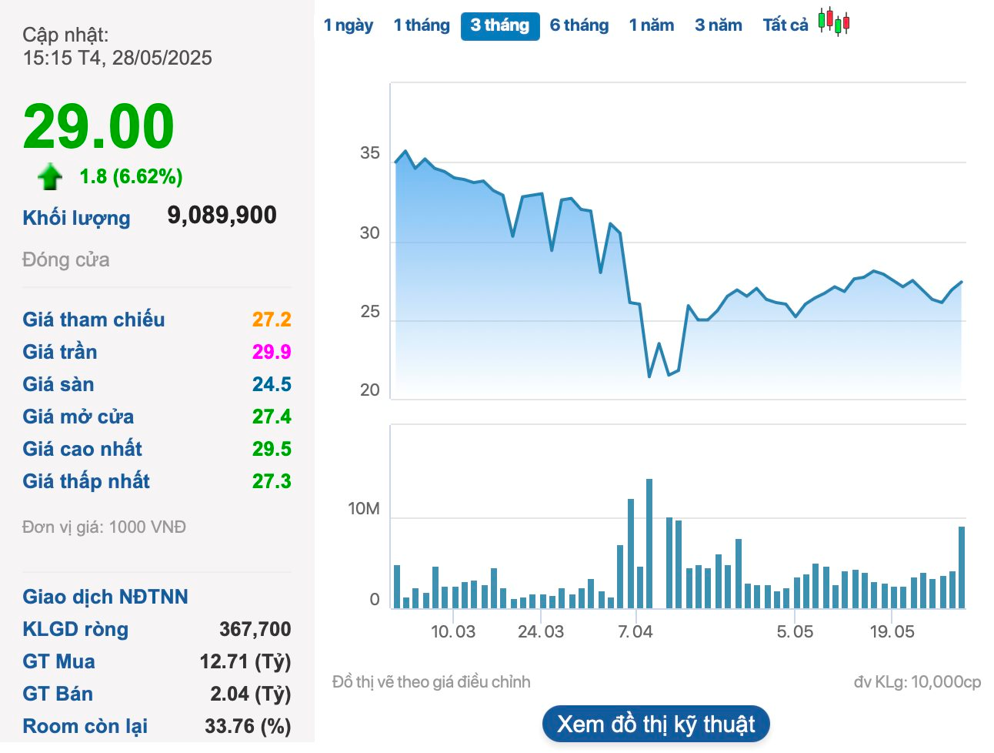Screen dimensions: 994x753
Task: Click the Xem đồ thị kỹ thuật button
Action: [x=656, y=725]
